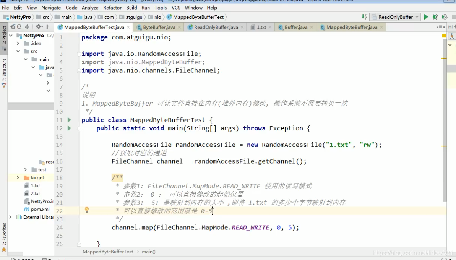Fold the main method at line 12
This screenshot has height=260, width=456.
(x=79, y=128)
